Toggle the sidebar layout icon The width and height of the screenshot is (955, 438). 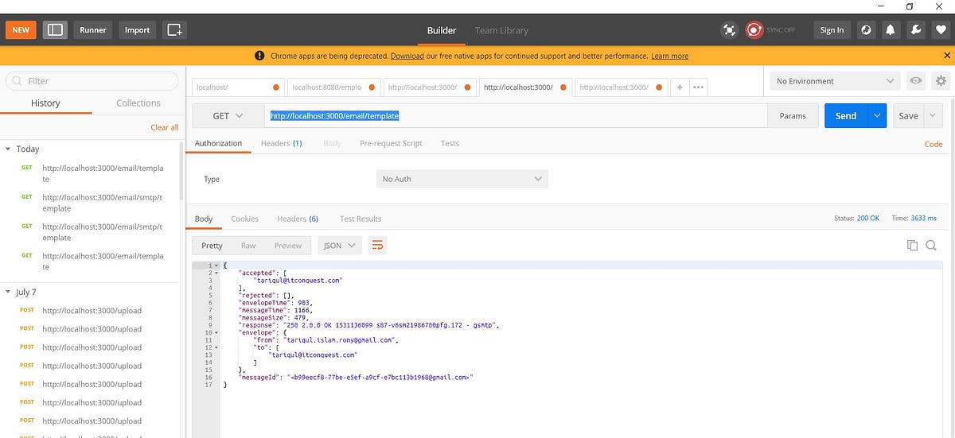click(x=55, y=29)
